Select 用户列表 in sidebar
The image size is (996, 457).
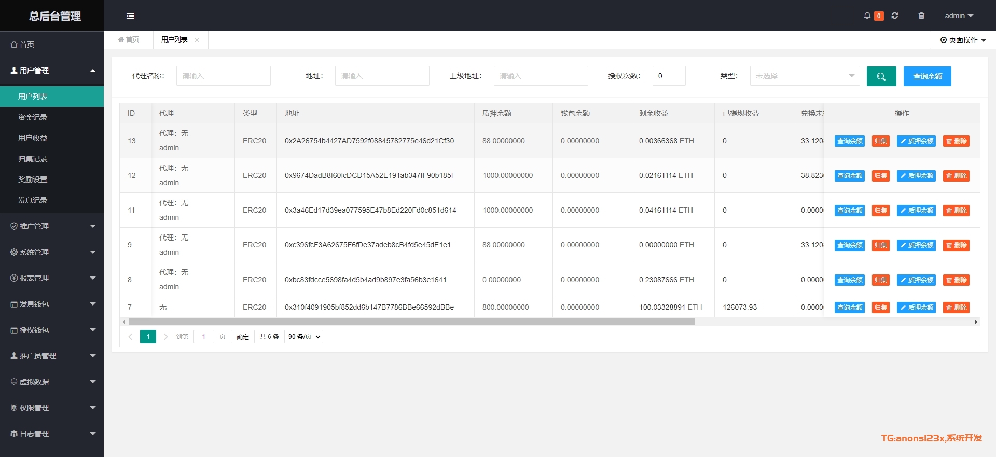(52, 96)
